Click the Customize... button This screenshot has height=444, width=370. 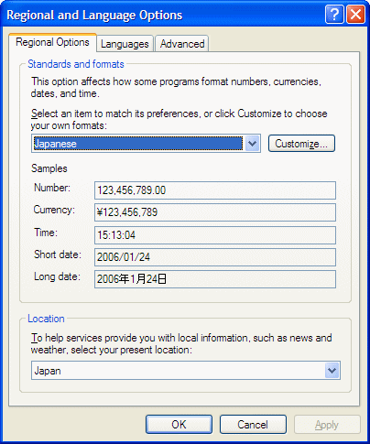[301, 144]
